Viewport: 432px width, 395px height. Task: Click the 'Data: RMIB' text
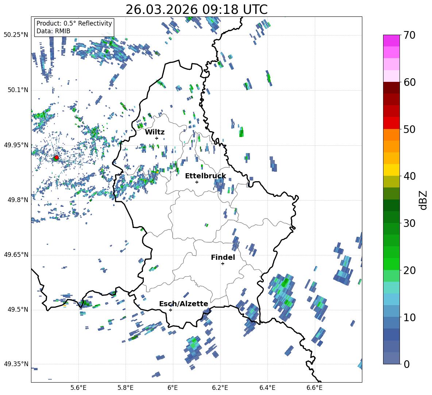pos(53,31)
